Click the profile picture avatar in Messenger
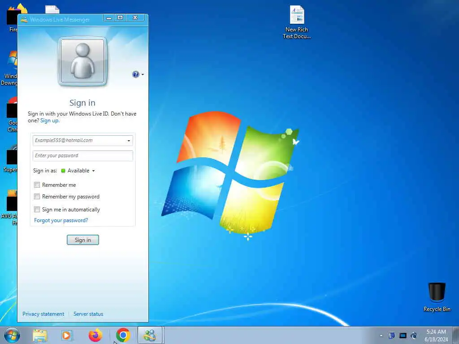 coord(82,61)
